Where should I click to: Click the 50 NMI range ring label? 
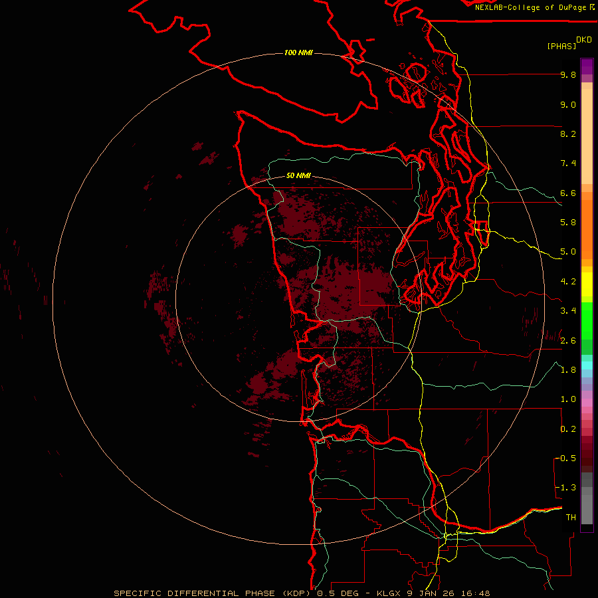pyautogui.click(x=298, y=175)
